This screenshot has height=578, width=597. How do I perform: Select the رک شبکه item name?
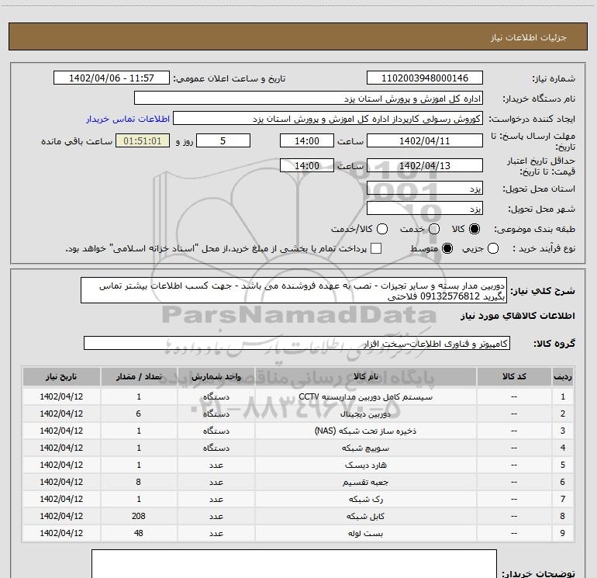[x=365, y=499]
